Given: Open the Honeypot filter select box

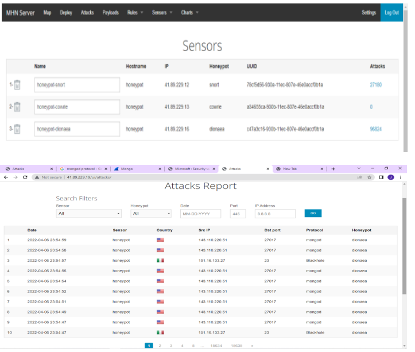Looking at the screenshot, I should pyautogui.click(x=151, y=214).
